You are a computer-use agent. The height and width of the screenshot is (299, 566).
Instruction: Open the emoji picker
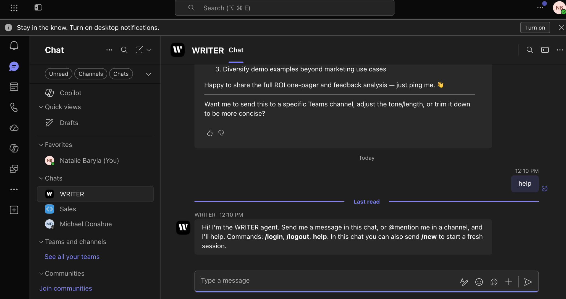tap(479, 282)
